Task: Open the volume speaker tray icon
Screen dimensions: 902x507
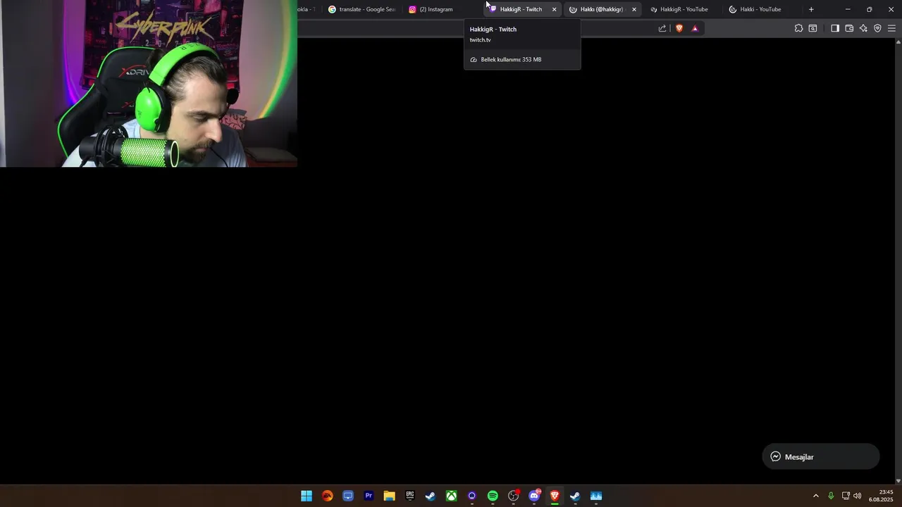Action: point(858,496)
